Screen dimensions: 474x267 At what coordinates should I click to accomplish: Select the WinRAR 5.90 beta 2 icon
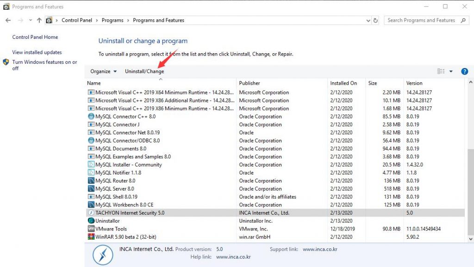coord(91,237)
